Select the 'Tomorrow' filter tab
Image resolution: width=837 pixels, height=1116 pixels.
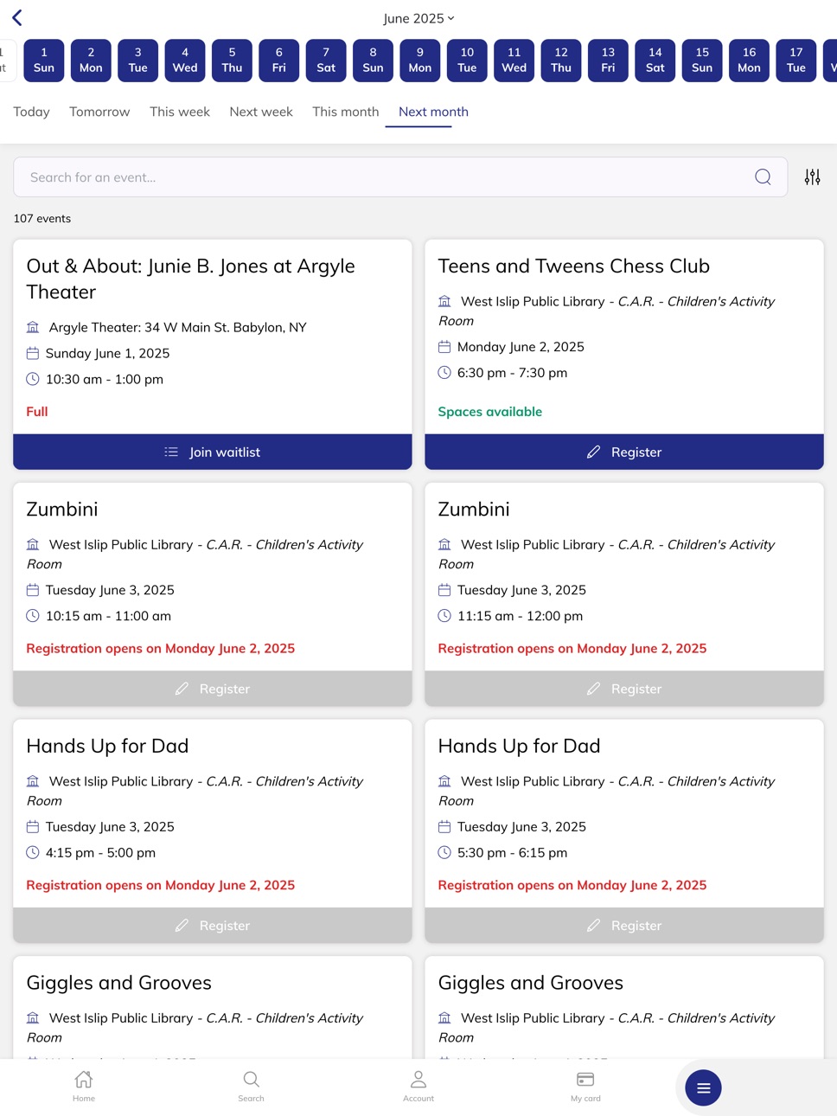tap(99, 112)
